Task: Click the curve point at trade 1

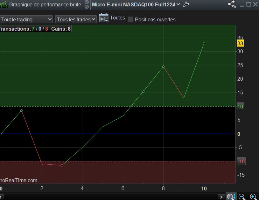Action: point(21,110)
